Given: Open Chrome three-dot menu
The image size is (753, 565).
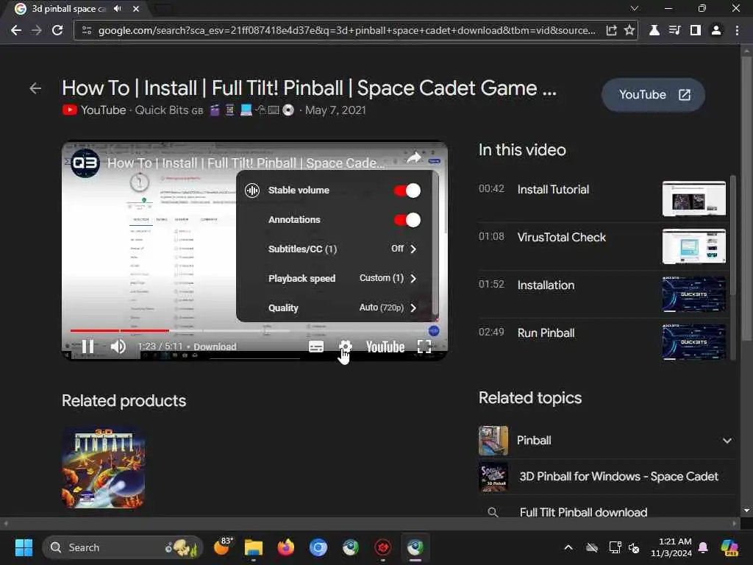Looking at the screenshot, I should (x=737, y=30).
